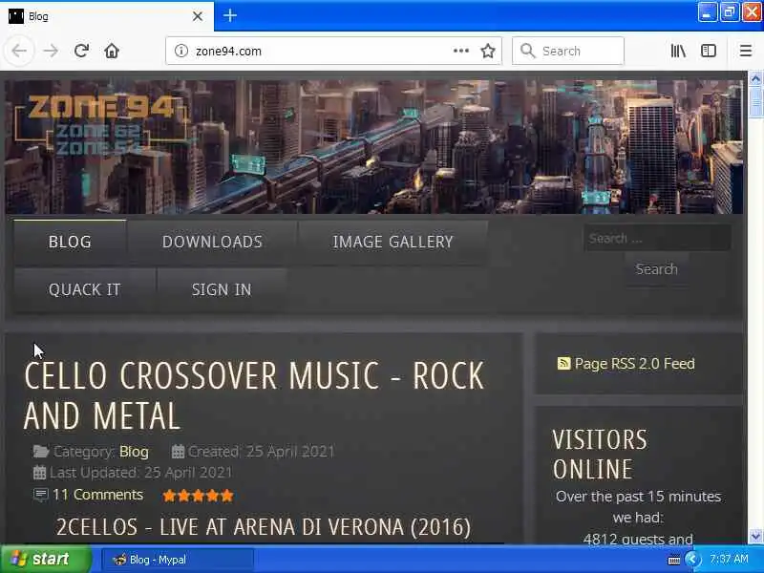Click the VISITORS ONLINE heading

[x=600, y=455]
